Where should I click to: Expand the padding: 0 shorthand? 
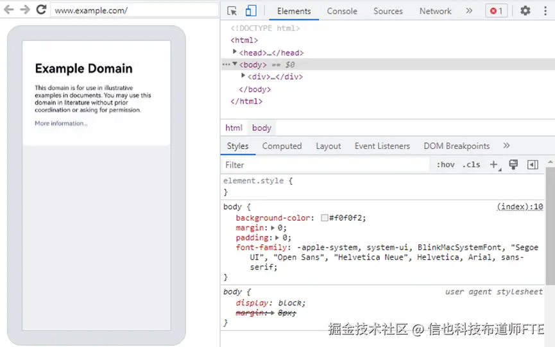pyautogui.click(x=277, y=238)
